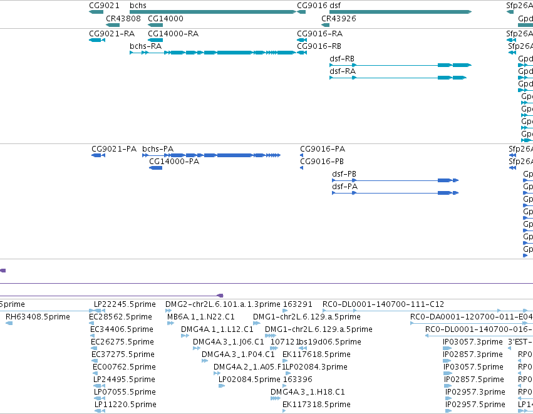Click the purple arrow-ended feature line

pyautogui.click(x=111, y=296)
